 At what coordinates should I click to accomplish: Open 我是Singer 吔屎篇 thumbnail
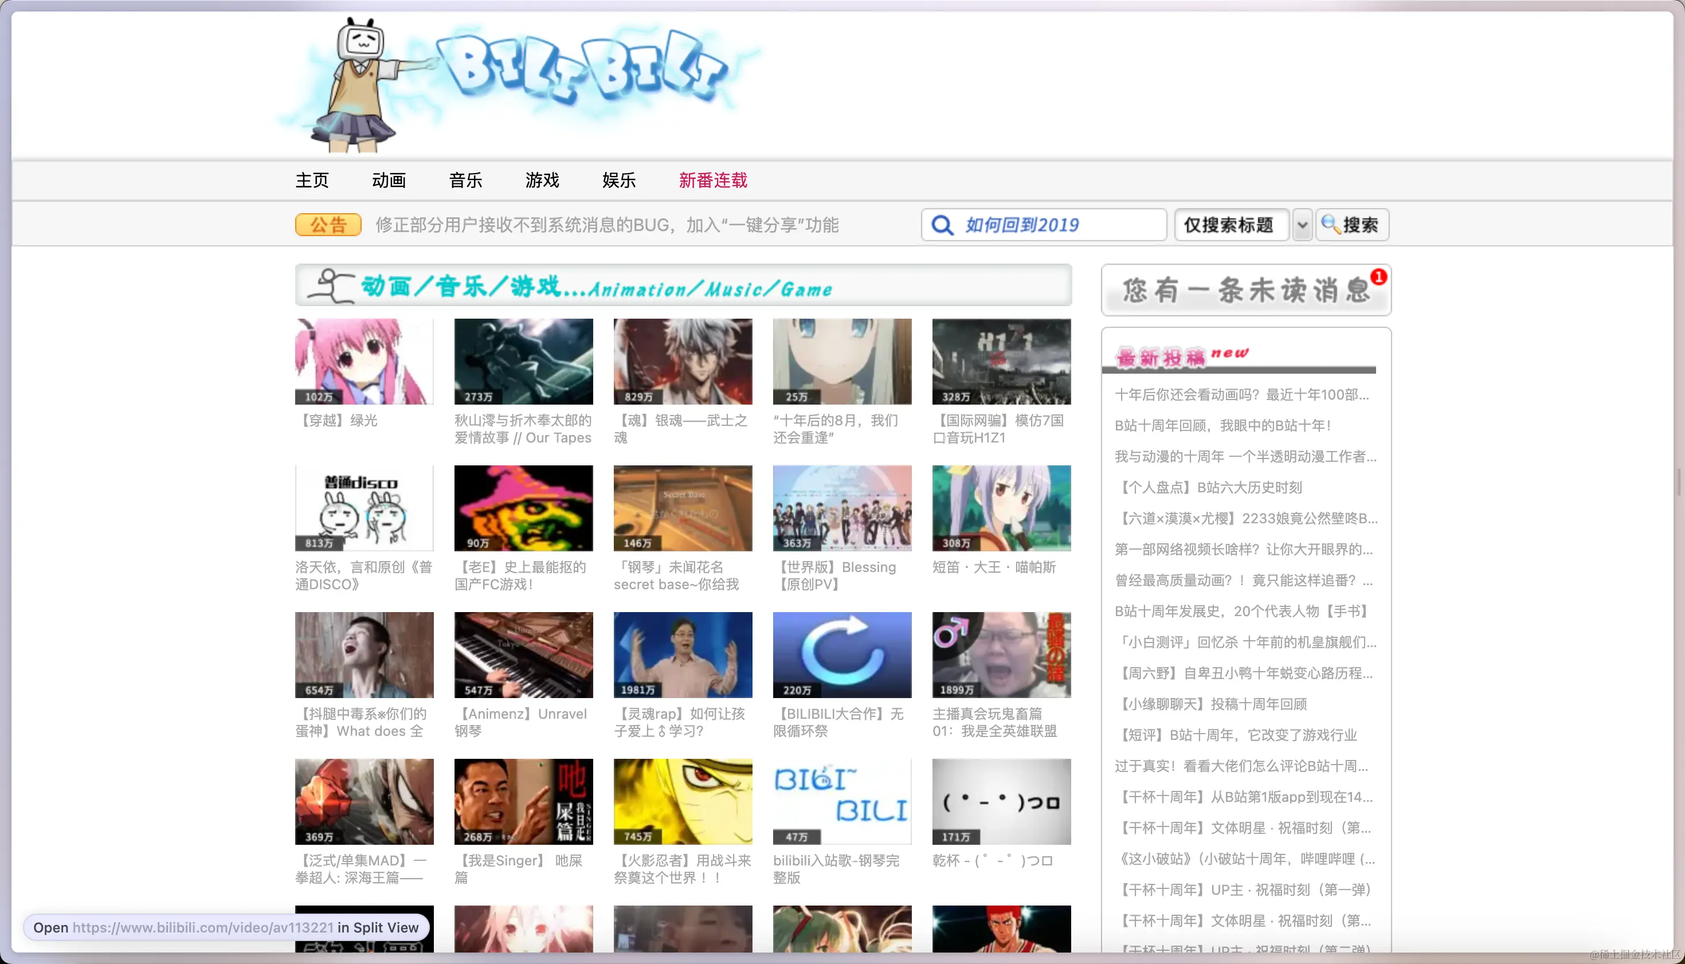coord(524,802)
